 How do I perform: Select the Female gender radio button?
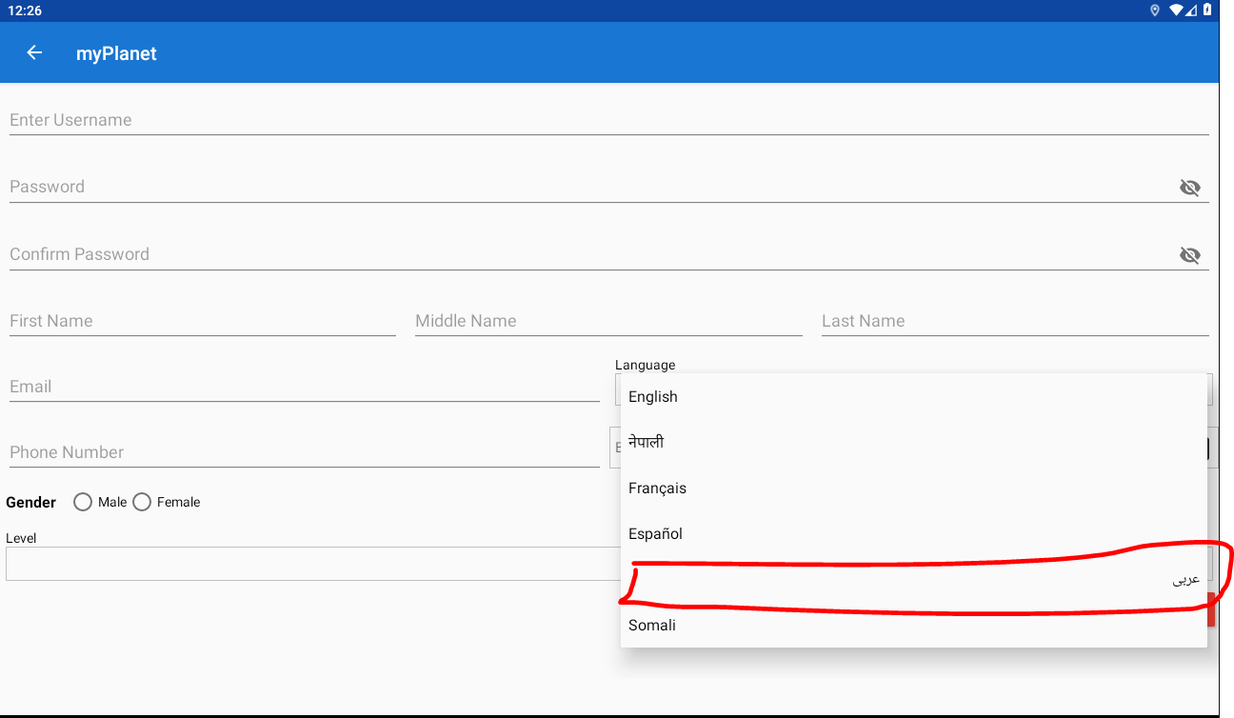[x=141, y=502]
